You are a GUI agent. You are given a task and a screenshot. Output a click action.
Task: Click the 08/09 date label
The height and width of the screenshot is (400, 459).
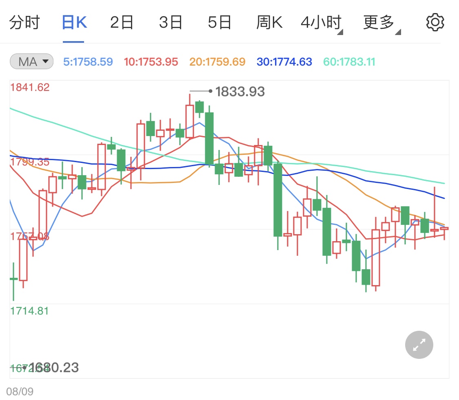pos(20,391)
